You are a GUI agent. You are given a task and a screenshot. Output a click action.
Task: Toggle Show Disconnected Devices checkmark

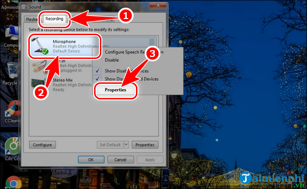click(x=97, y=79)
